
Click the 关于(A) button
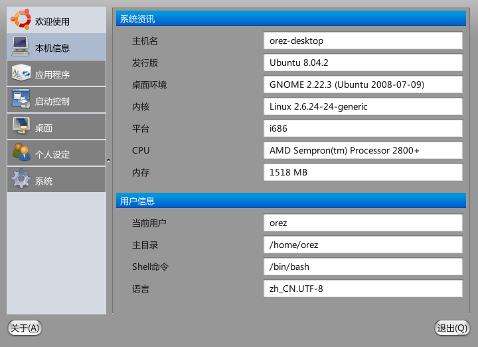pyautogui.click(x=25, y=328)
